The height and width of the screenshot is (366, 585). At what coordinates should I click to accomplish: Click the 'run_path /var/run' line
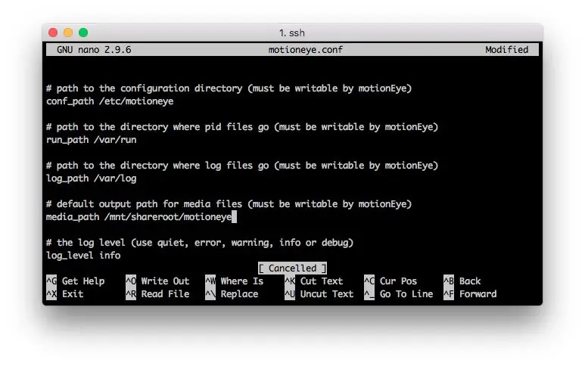[x=92, y=140]
